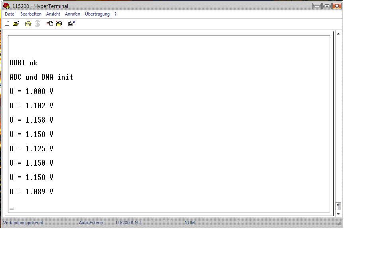Open the Properties toolbar icon
This screenshot has width=383, height=258.
pyautogui.click(x=71, y=23)
